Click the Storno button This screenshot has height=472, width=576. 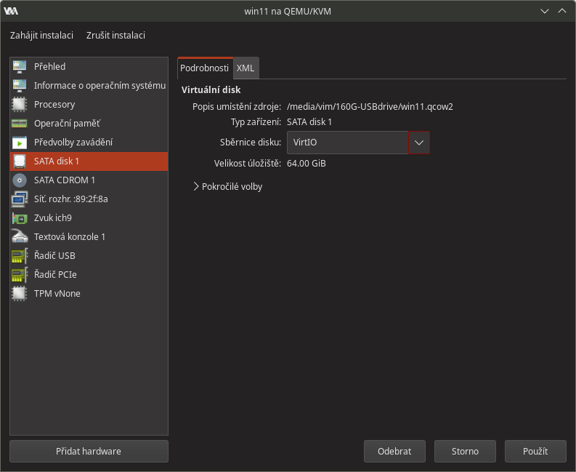pyautogui.click(x=465, y=451)
